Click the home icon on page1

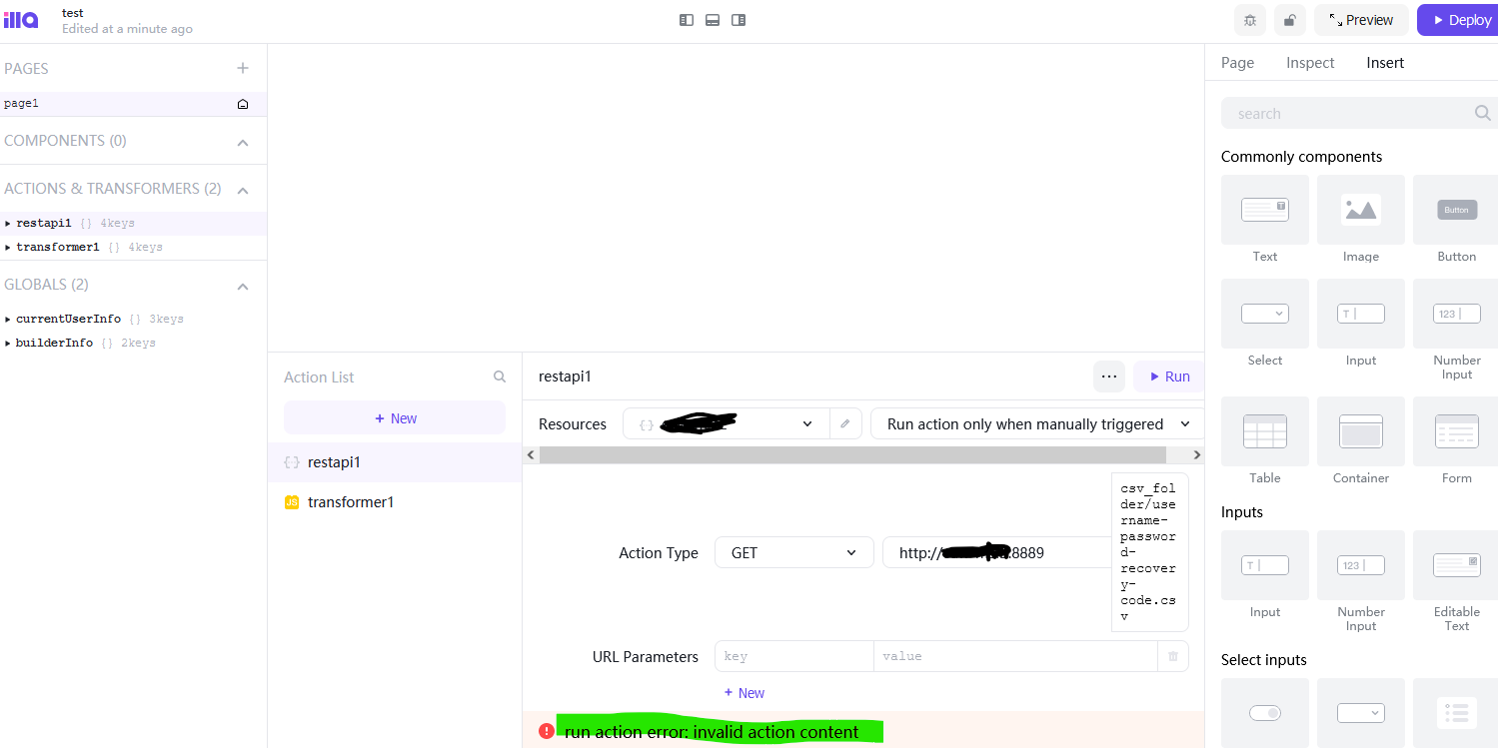(241, 103)
